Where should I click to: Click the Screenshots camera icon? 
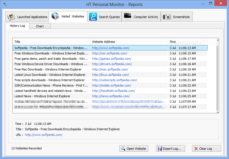point(167,17)
